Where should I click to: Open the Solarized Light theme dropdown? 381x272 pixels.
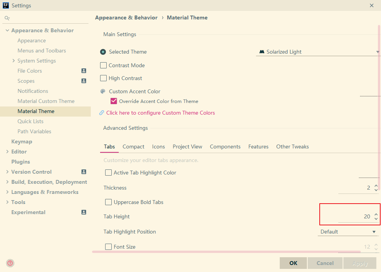[x=318, y=52]
